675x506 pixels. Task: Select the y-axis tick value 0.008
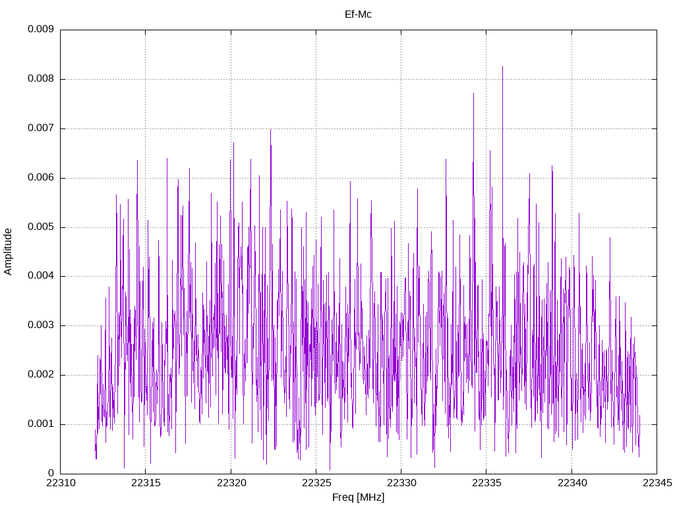point(41,79)
